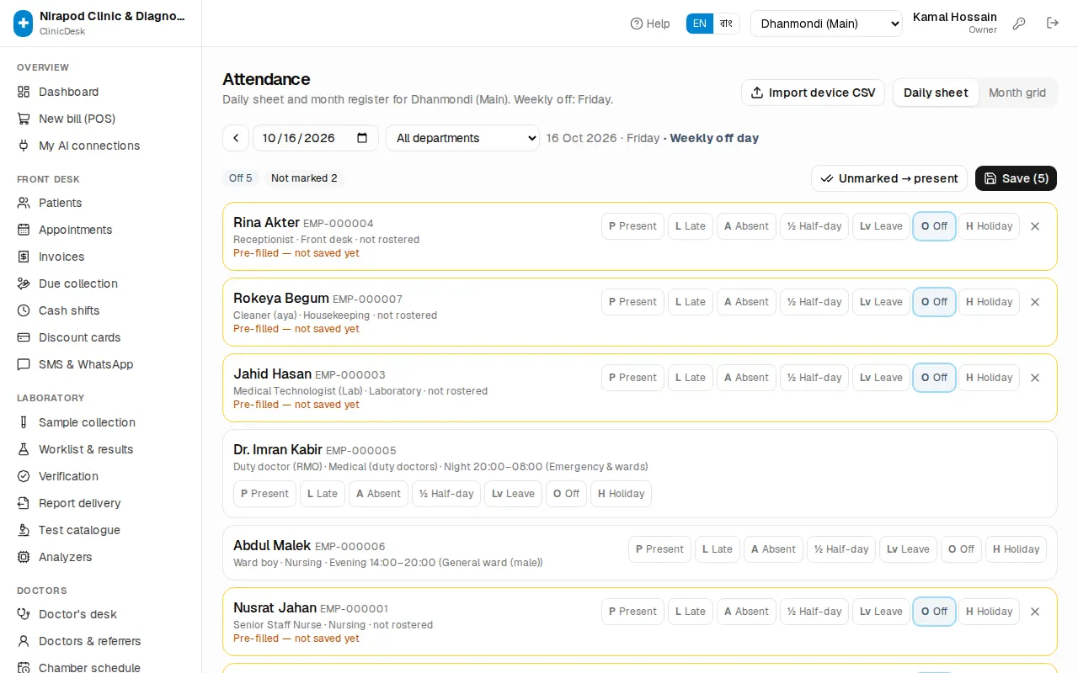This screenshot has width=1078, height=673.
Task: Set Jahid Hasan status to Absent
Action: [746, 378]
